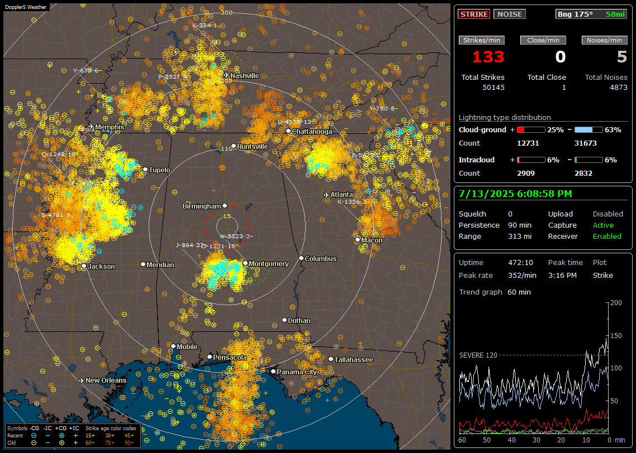Click storm cell label J-864-37
636x453 pixels.
pos(189,245)
